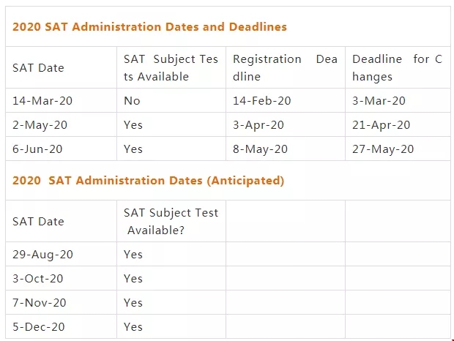
Task: Select the "No" cell in the 14-Mar-20 row
Action: 132,101
